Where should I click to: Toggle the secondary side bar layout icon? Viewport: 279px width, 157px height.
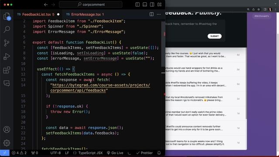coord(152,5)
